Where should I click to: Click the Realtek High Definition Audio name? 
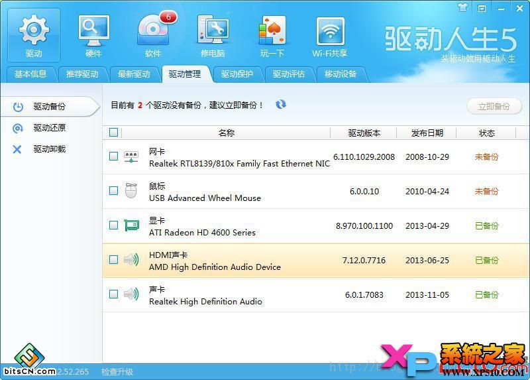[x=205, y=302]
